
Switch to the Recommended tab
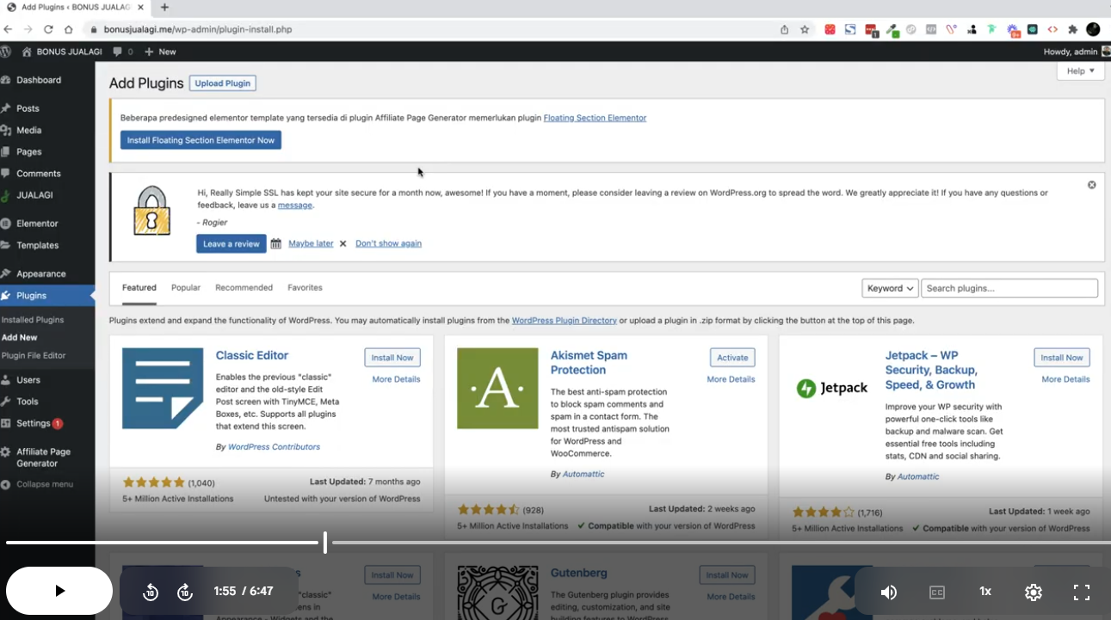[244, 287]
